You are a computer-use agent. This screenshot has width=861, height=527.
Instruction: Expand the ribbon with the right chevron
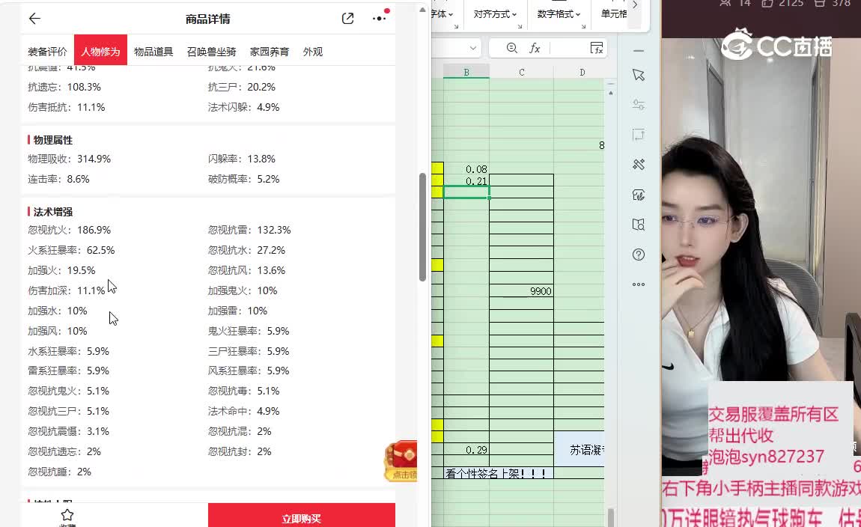click(x=636, y=5)
